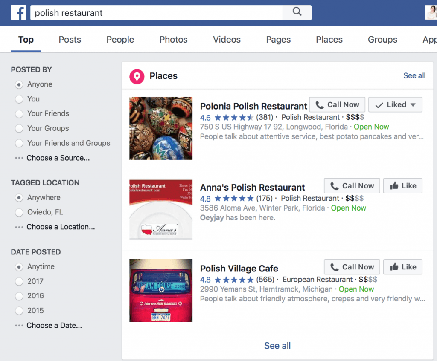Click Call Now for Polonia Polish Restaurant

337,105
